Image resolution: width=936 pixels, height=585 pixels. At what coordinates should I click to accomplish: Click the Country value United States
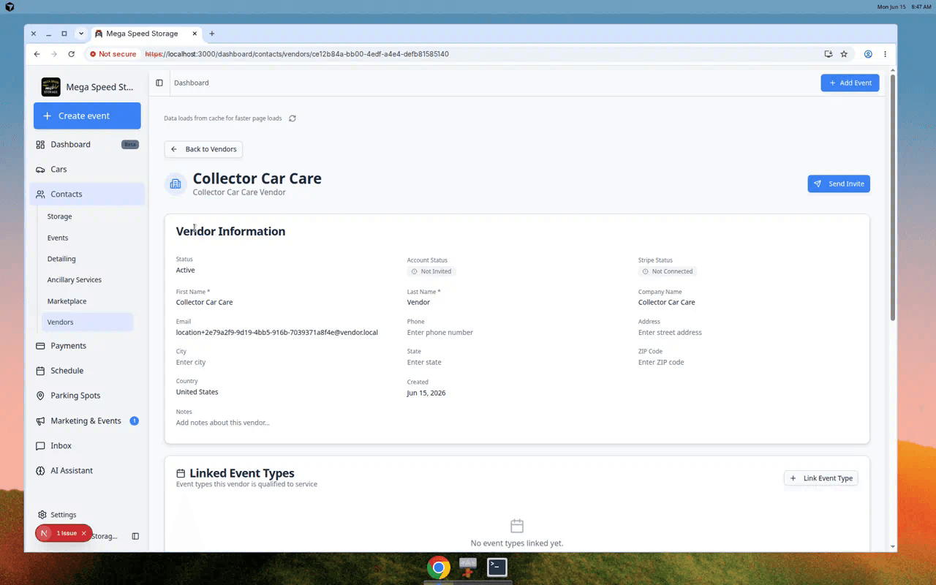(x=197, y=392)
